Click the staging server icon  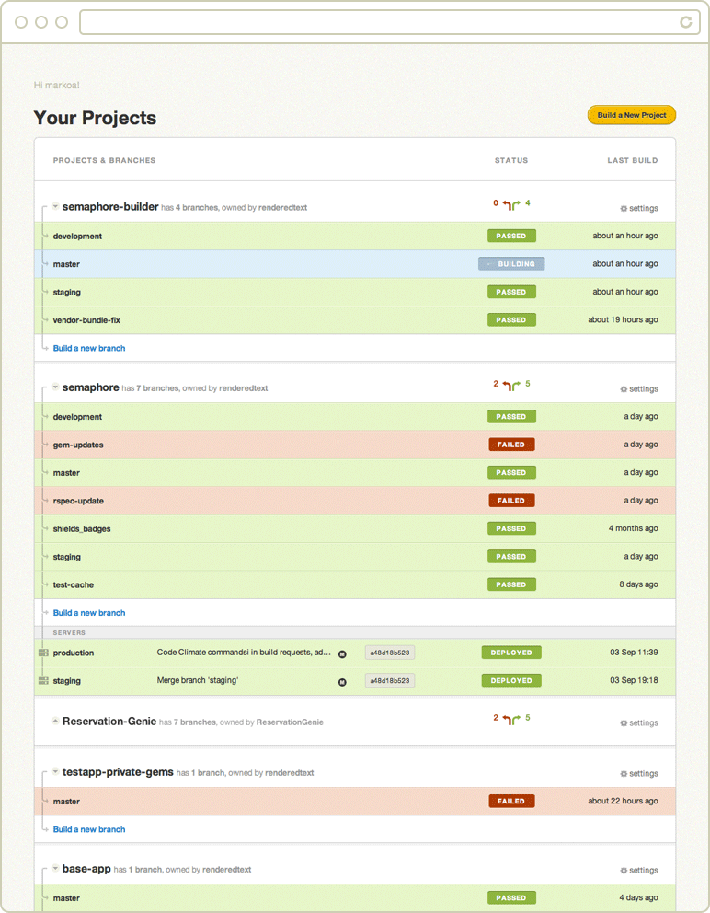pyautogui.click(x=43, y=681)
